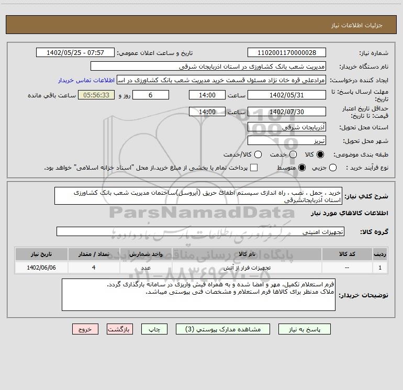
Task: Click the response deadline date 1402/05/31 field
Action: (x=287, y=95)
